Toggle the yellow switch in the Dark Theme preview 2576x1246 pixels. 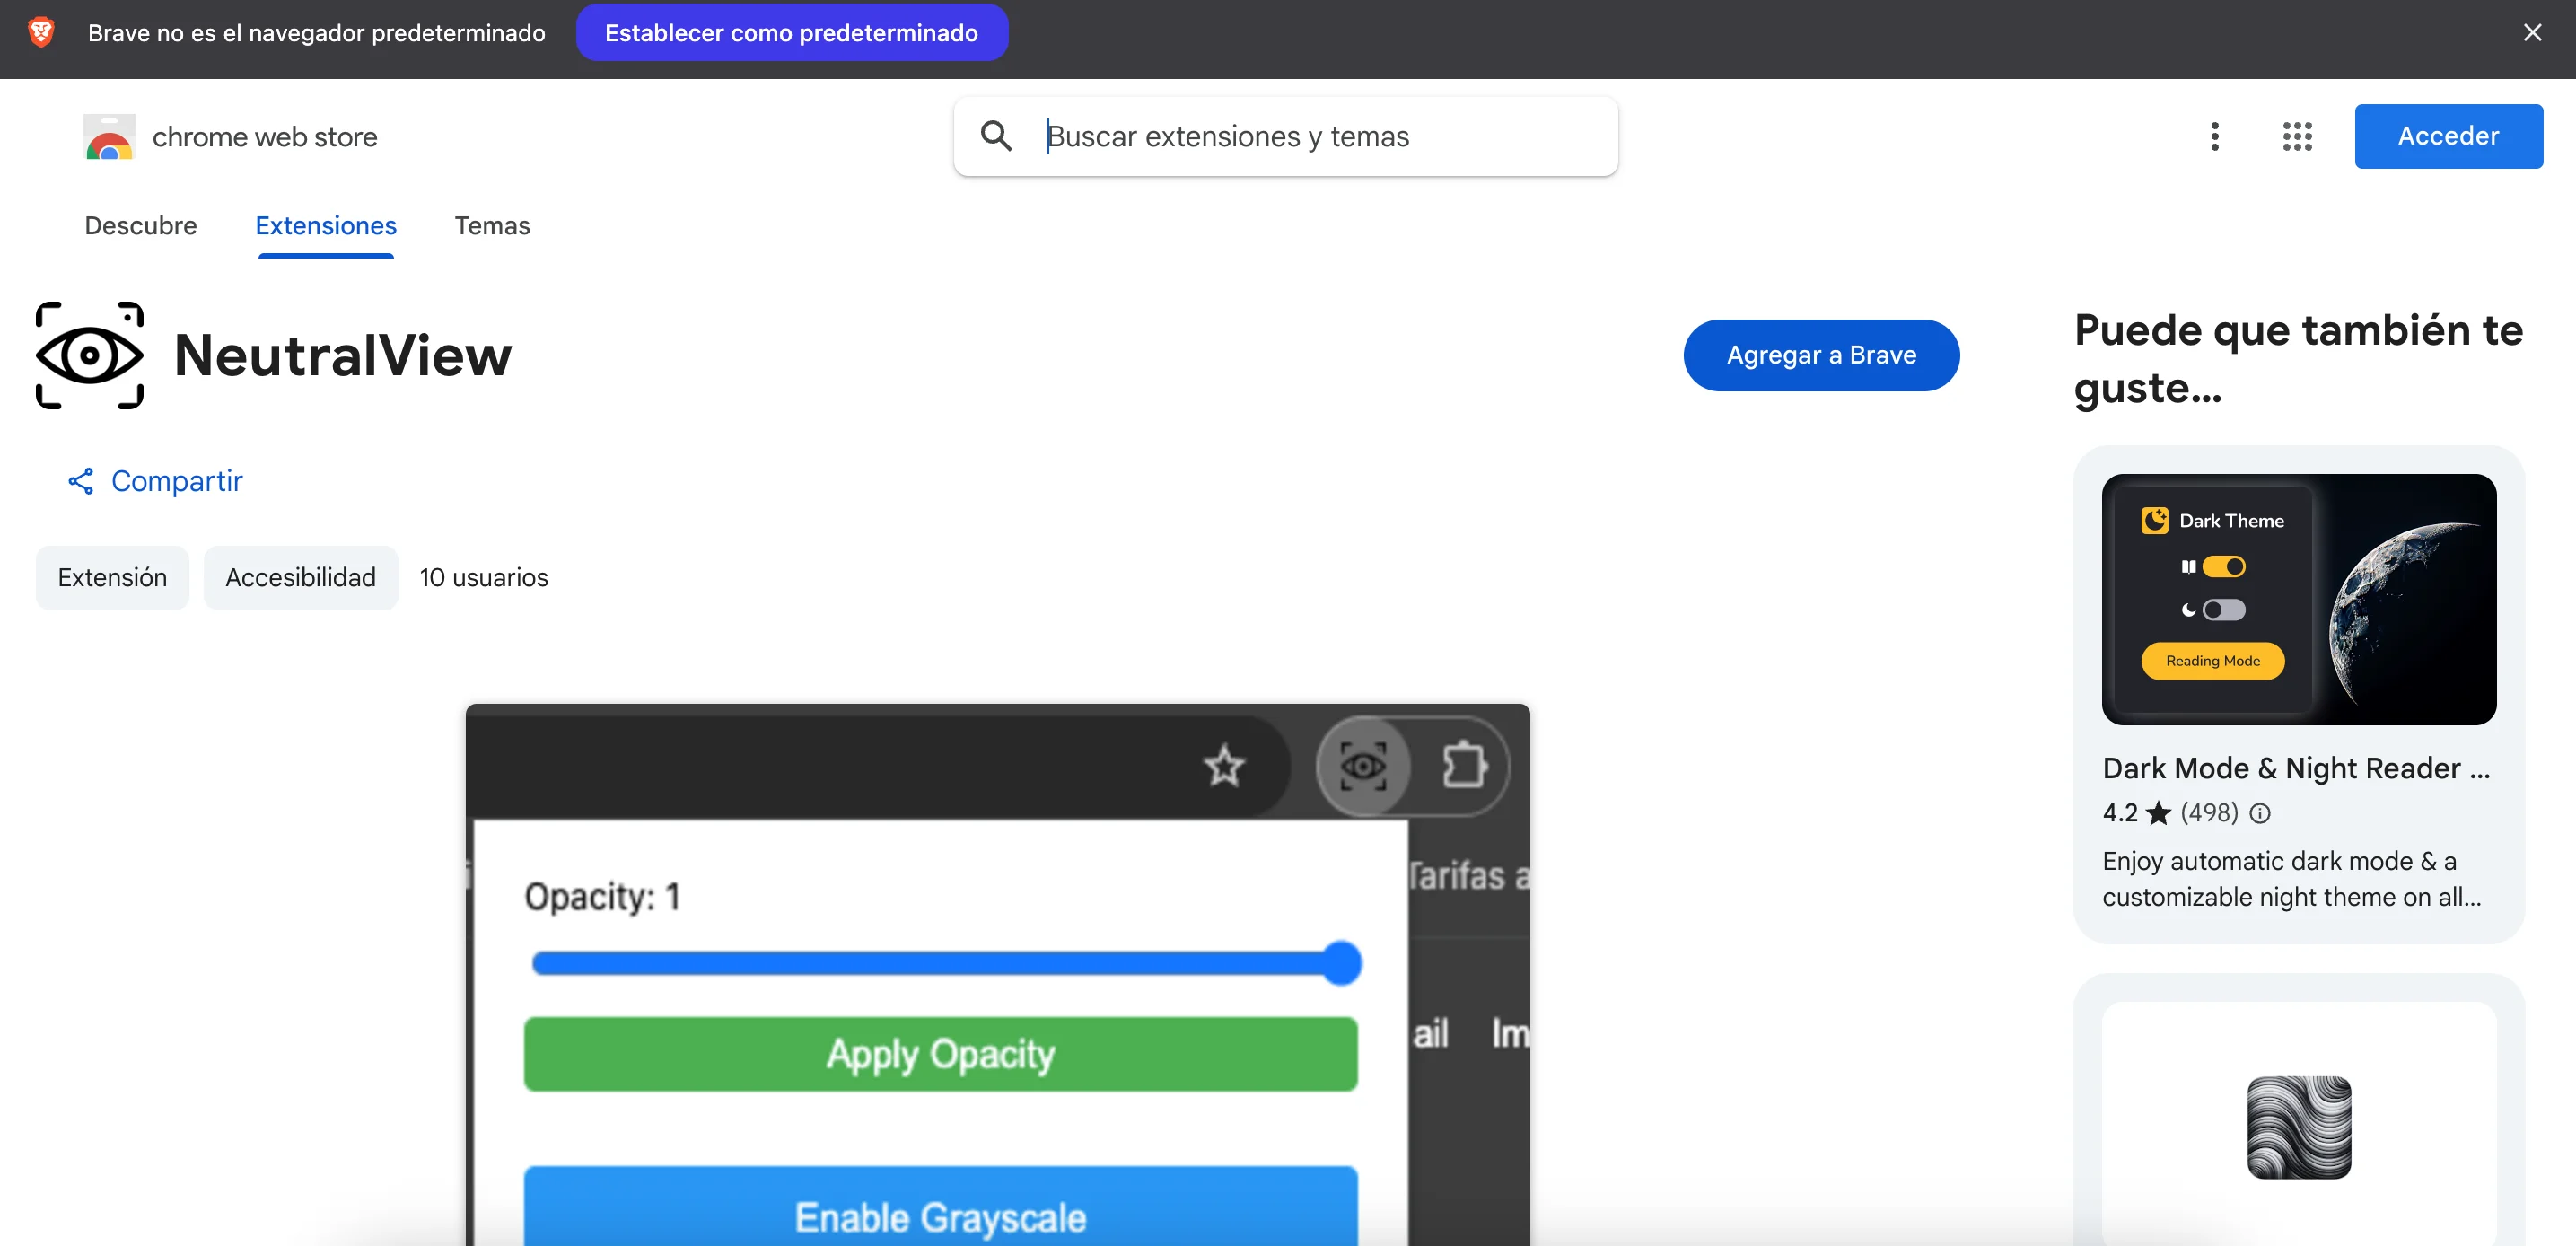pyautogui.click(x=2225, y=567)
